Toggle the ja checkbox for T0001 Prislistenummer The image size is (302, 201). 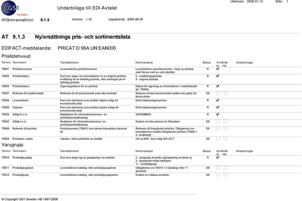(x=218, y=69)
